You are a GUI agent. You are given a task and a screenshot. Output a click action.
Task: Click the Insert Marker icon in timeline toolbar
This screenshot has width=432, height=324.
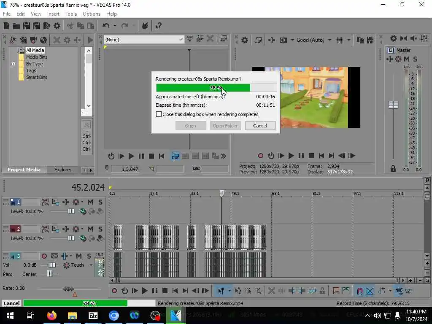pos(336,291)
